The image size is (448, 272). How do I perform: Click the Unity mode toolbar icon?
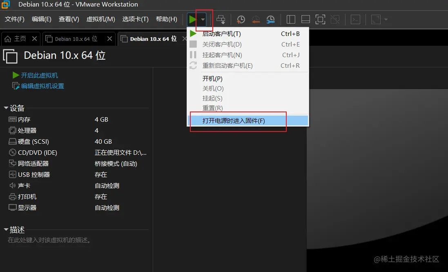pos(335,20)
